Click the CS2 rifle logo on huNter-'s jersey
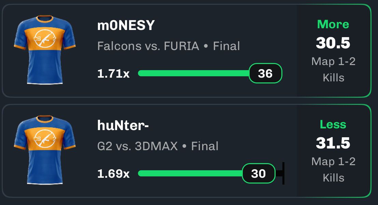The width and height of the screenshot is (378, 205). (45, 139)
